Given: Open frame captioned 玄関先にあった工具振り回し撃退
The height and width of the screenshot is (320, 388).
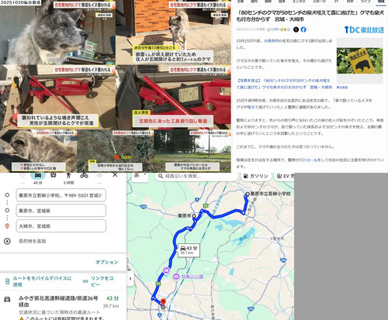Looking at the screenshot, I should pos(173,97).
